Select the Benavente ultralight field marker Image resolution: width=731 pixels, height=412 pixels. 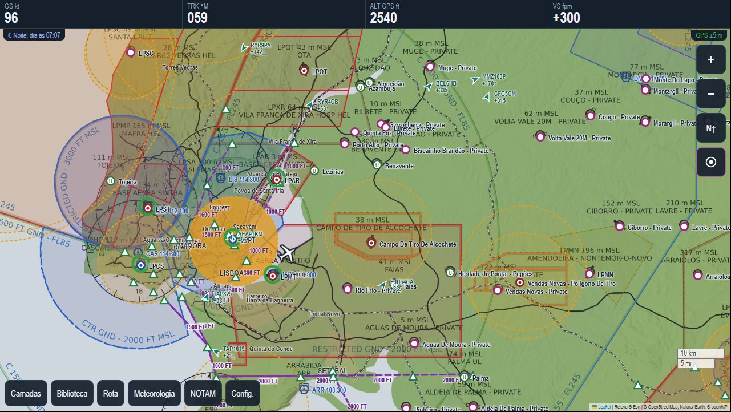coord(377,165)
